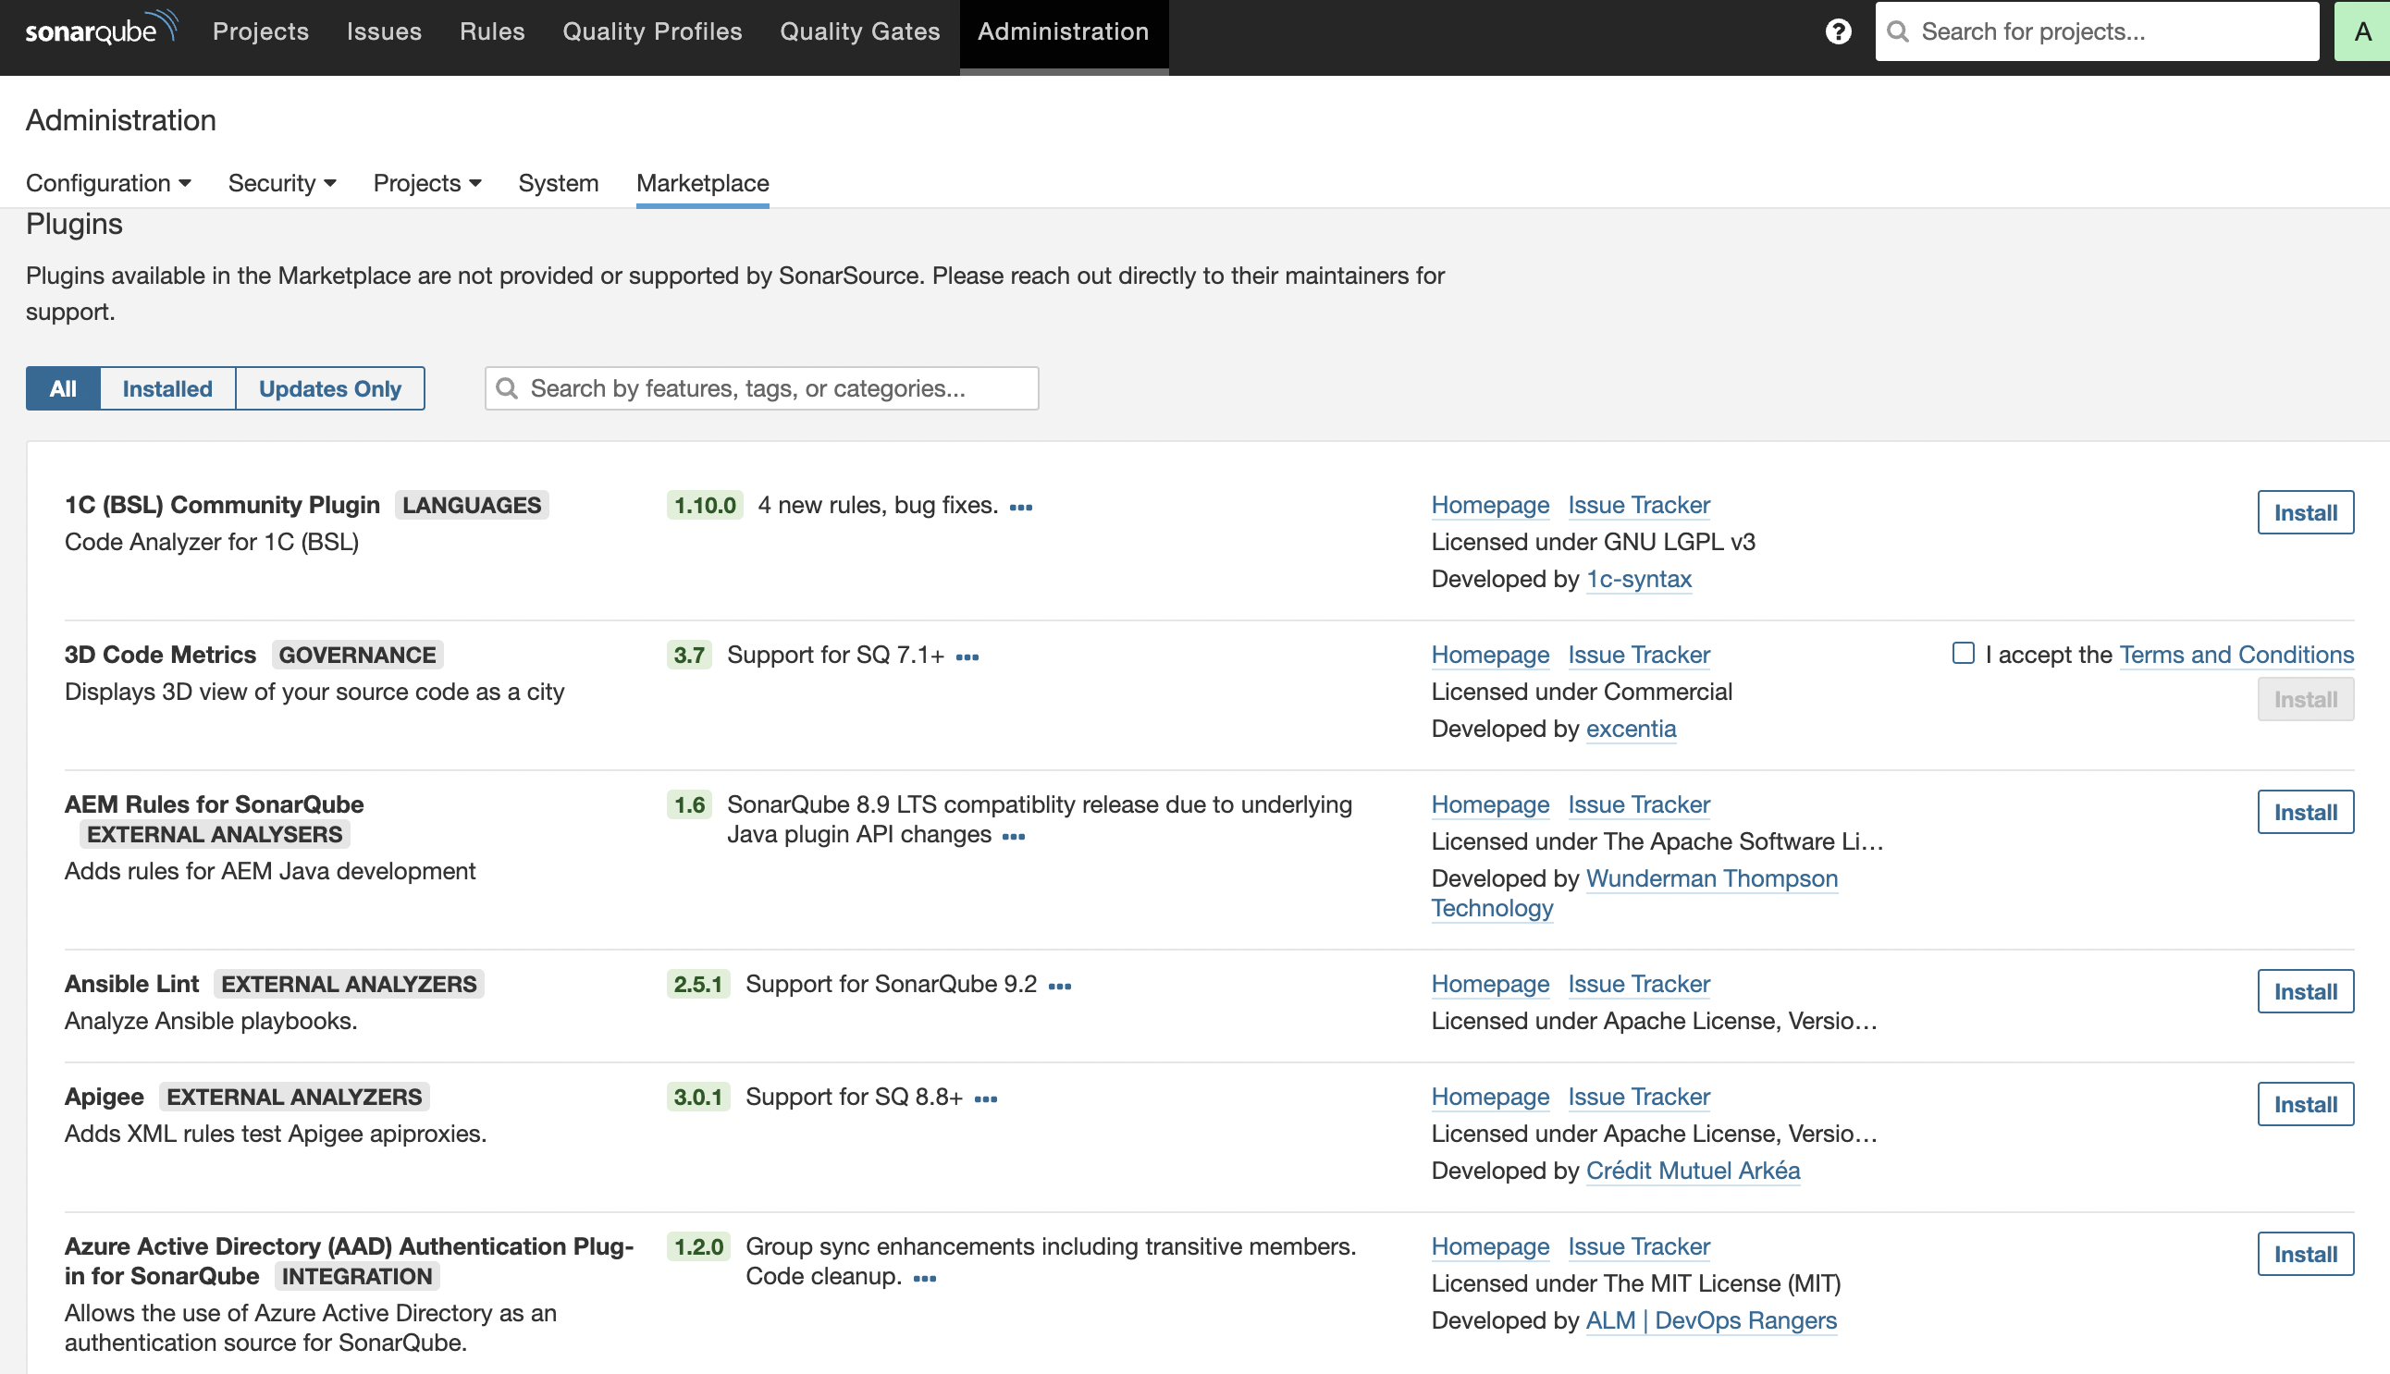Screen dimensions: 2390x1374
Task: Open Homepage link for AEM Rules
Action: [1489, 804]
